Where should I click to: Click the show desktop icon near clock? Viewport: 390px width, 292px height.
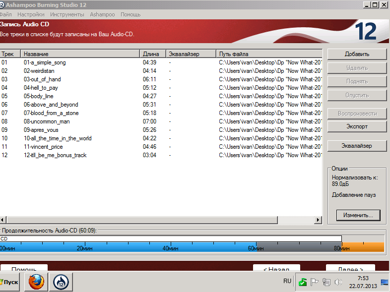(x=385, y=282)
